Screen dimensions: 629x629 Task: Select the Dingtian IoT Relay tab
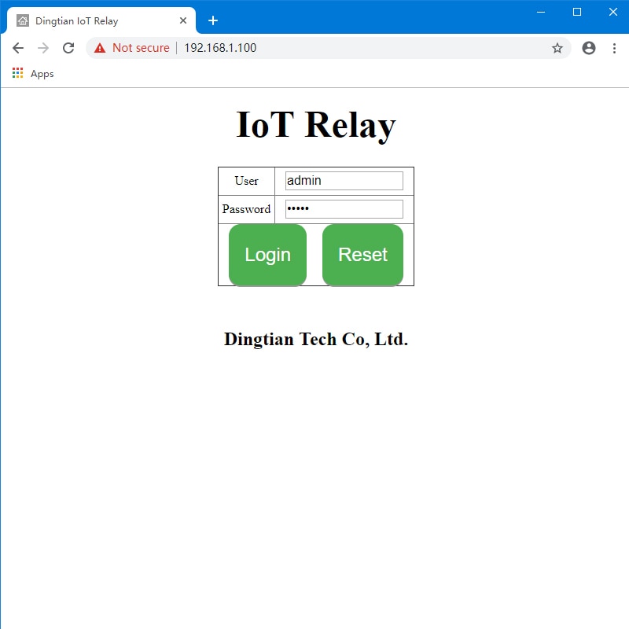click(101, 20)
